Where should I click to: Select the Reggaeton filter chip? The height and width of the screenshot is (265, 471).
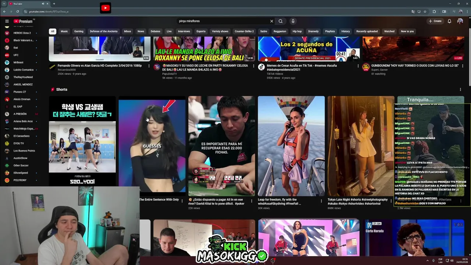(280, 31)
